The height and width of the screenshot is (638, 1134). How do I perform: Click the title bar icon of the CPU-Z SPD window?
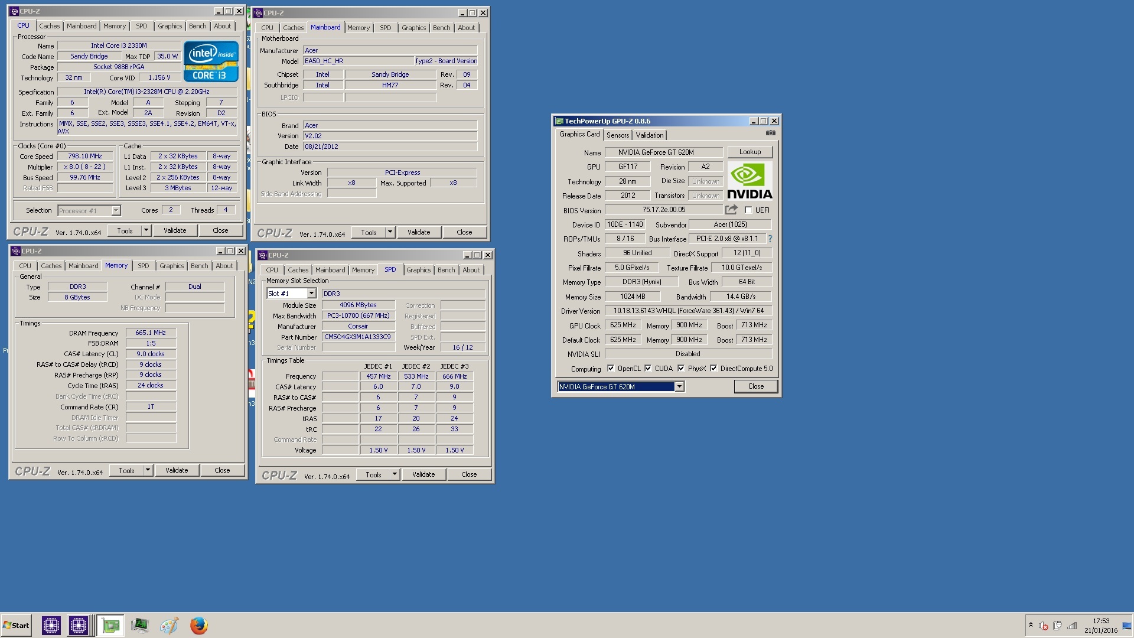263,255
